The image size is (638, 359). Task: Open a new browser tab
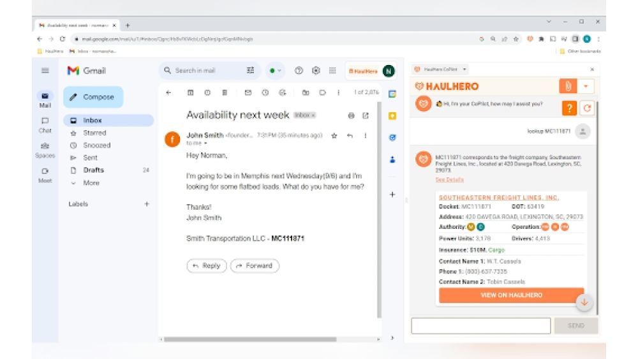[128, 26]
